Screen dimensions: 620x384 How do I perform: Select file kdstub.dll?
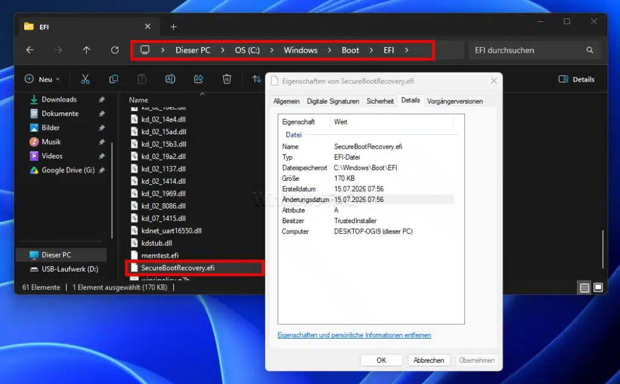click(x=157, y=243)
